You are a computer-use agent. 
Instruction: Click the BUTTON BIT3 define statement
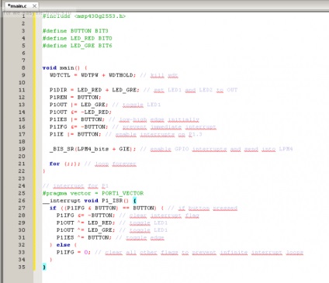pos(75,31)
